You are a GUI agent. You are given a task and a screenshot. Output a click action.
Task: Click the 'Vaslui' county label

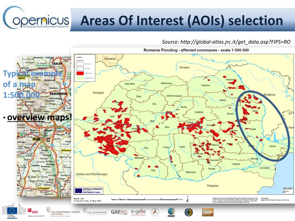(x=255, y=111)
